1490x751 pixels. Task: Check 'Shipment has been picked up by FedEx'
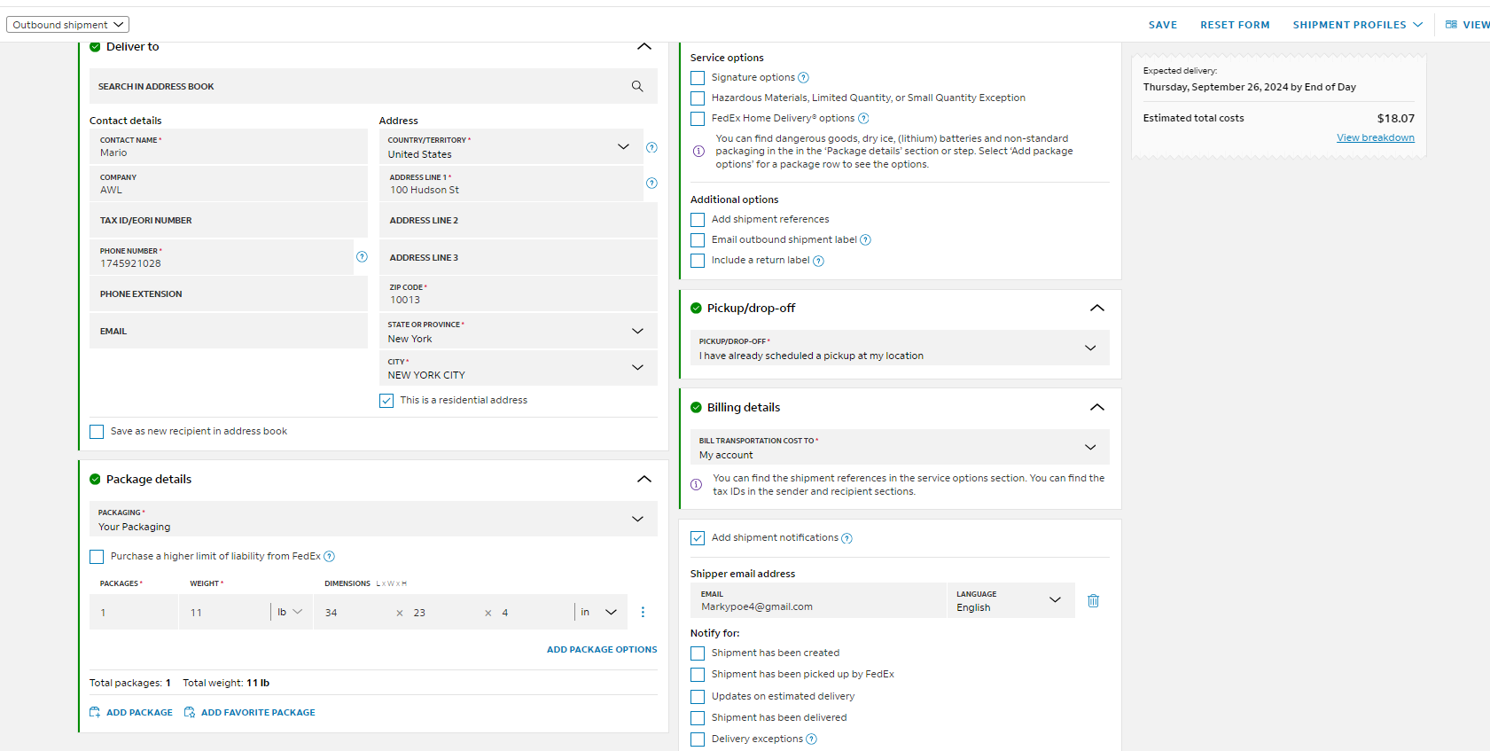(x=698, y=675)
